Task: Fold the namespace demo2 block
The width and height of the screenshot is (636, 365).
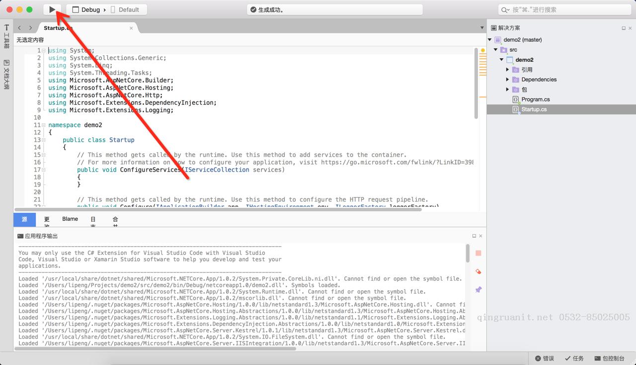Action: [x=44, y=125]
